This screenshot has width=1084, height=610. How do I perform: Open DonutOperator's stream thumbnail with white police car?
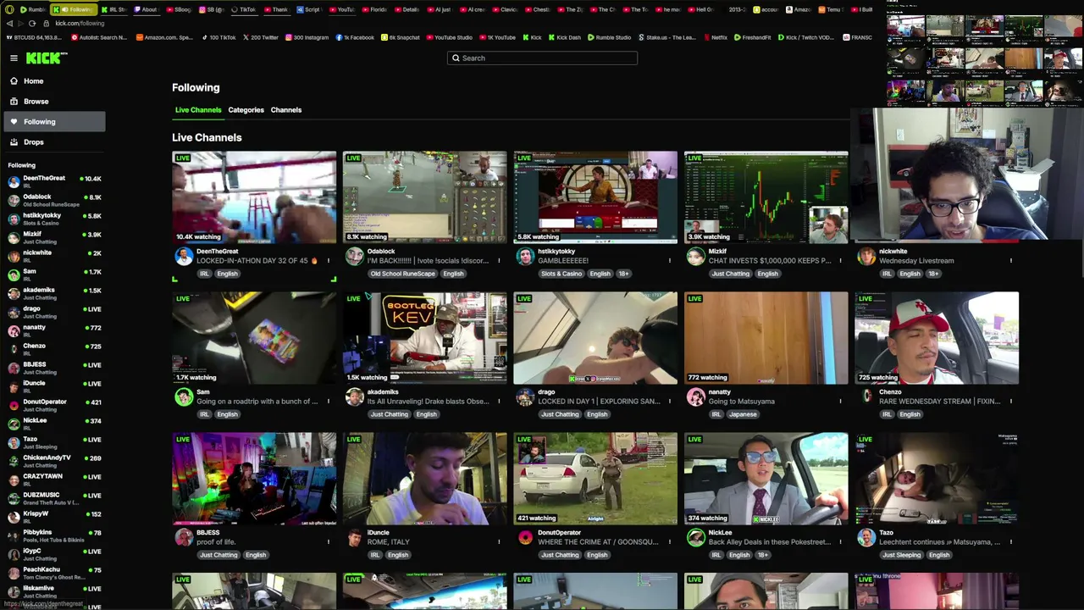pos(595,479)
